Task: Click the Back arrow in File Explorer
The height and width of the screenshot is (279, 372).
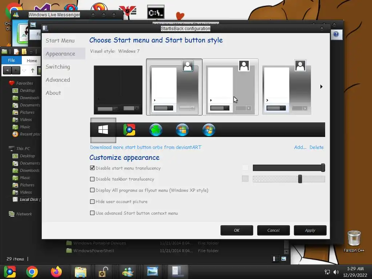Action: [7, 70]
